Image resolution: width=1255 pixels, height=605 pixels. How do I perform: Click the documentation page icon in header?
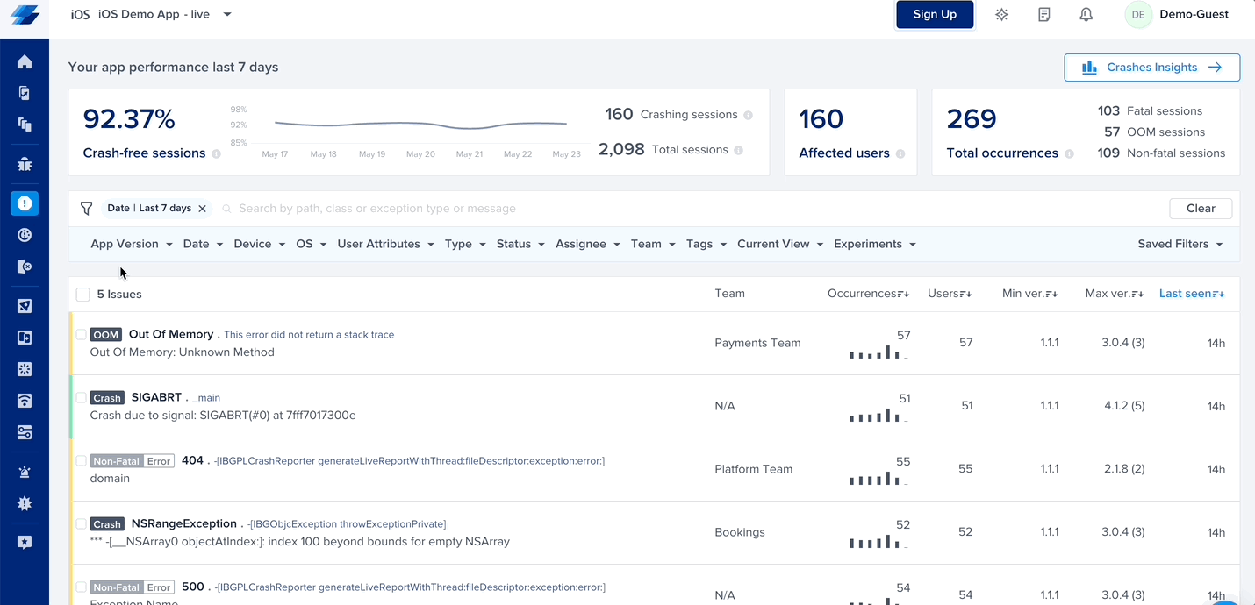pyautogui.click(x=1043, y=15)
